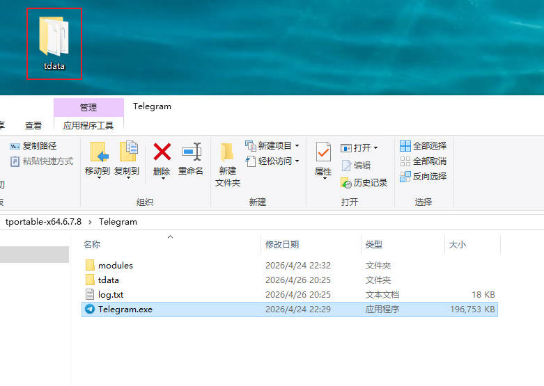Click the Move to folder icon
The image size is (544, 386).
(99, 152)
